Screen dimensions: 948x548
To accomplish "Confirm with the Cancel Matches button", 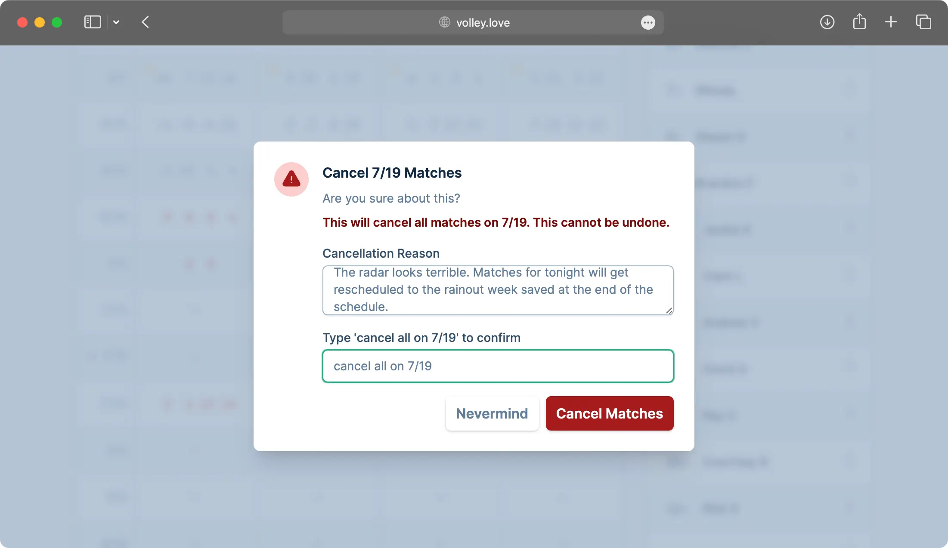I will pos(609,413).
